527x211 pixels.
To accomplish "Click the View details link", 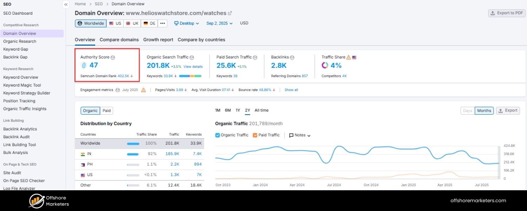I will 193,66.
